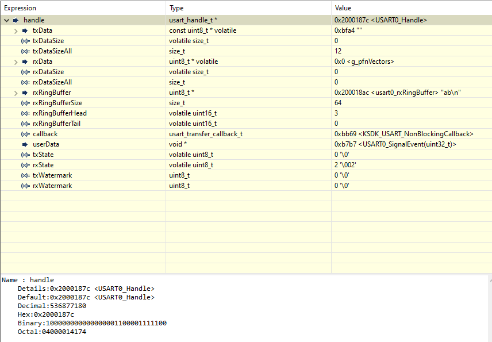This screenshot has width=492, height=342.
Task: Click the variable icon next to rxState
Action: click(x=25, y=165)
